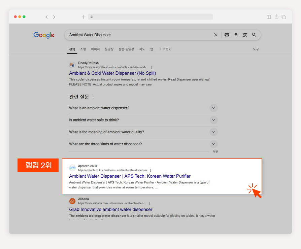This screenshot has height=249, width=301.
Task: Switch to the 이미지 tab
Action: pyautogui.click(x=95, y=49)
